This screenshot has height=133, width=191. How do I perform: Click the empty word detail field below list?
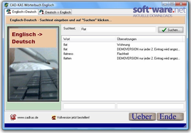click(x=89, y=106)
